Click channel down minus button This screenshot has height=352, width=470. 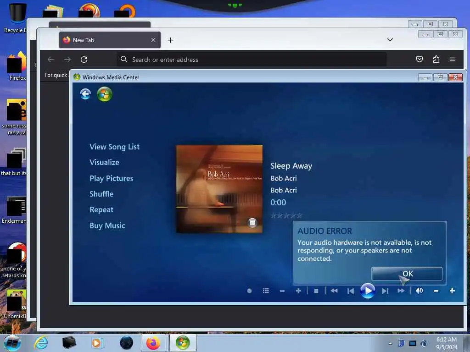pyautogui.click(x=282, y=291)
